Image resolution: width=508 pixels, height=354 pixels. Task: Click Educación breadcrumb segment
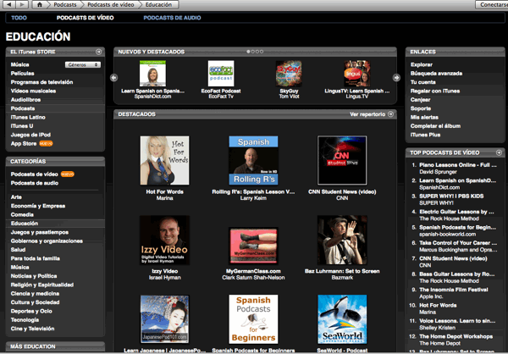tap(159, 4)
